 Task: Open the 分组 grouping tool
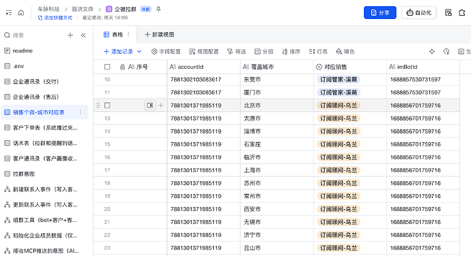point(263,52)
